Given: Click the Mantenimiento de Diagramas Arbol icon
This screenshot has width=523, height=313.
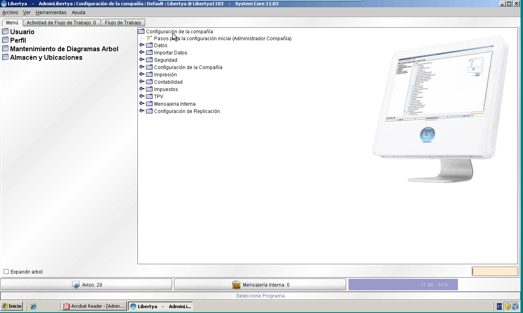Looking at the screenshot, I should [x=5, y=49].
